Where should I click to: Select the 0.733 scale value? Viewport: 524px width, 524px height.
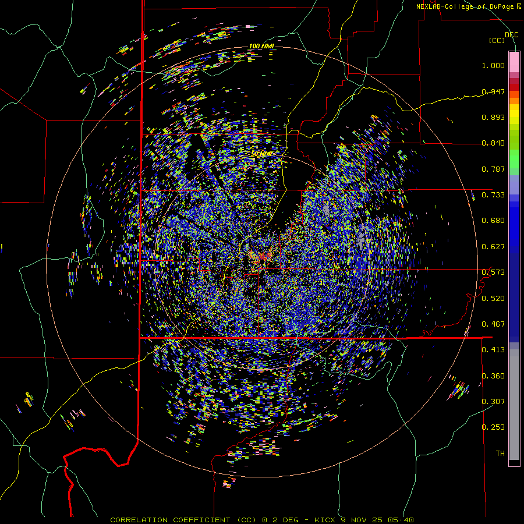(493, 195)
